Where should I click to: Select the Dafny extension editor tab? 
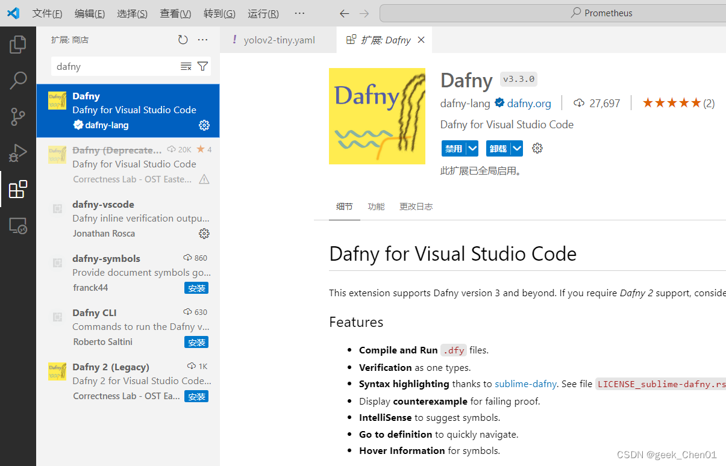(384, 40)
